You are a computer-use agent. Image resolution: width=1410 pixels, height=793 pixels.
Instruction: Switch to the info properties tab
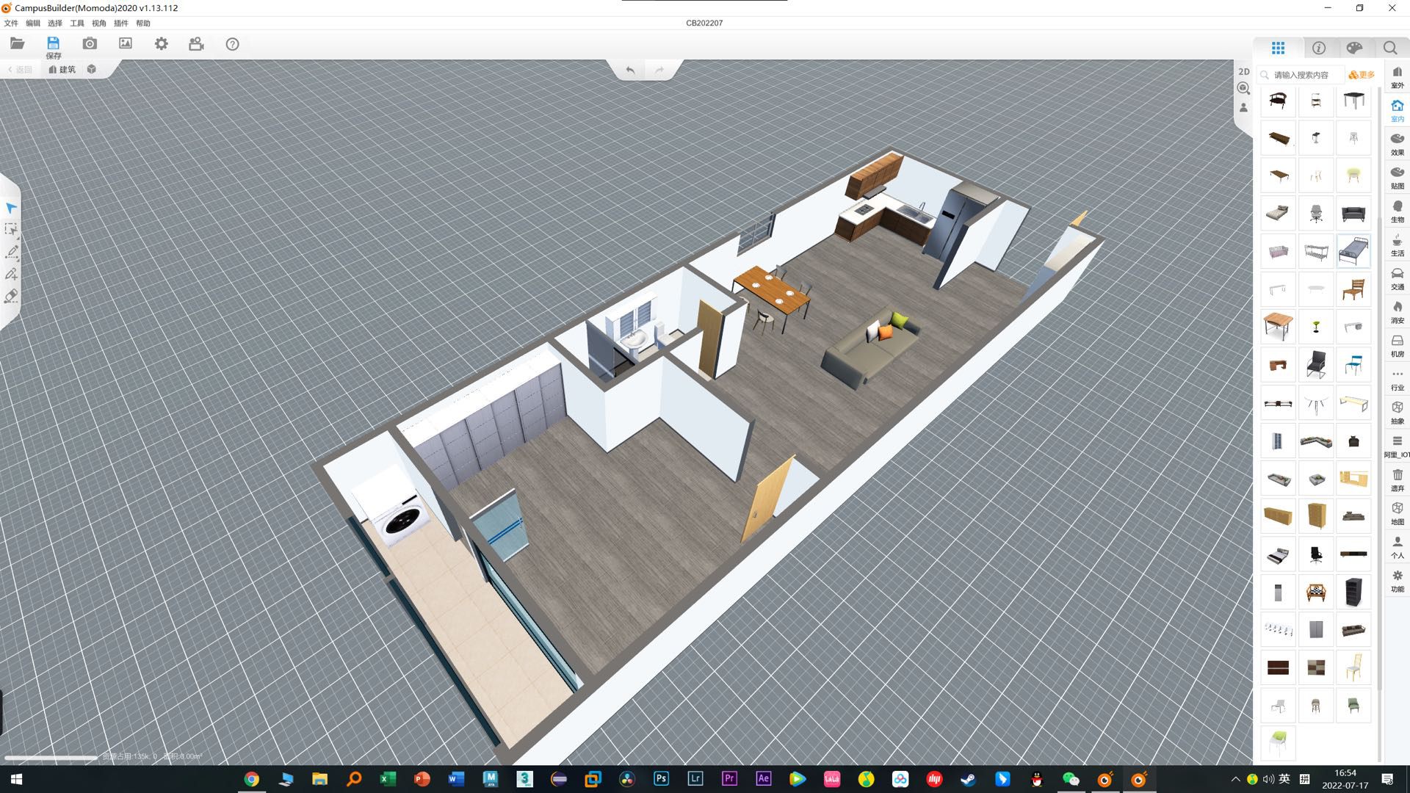pyautogui.click(x=1319, y=48)
